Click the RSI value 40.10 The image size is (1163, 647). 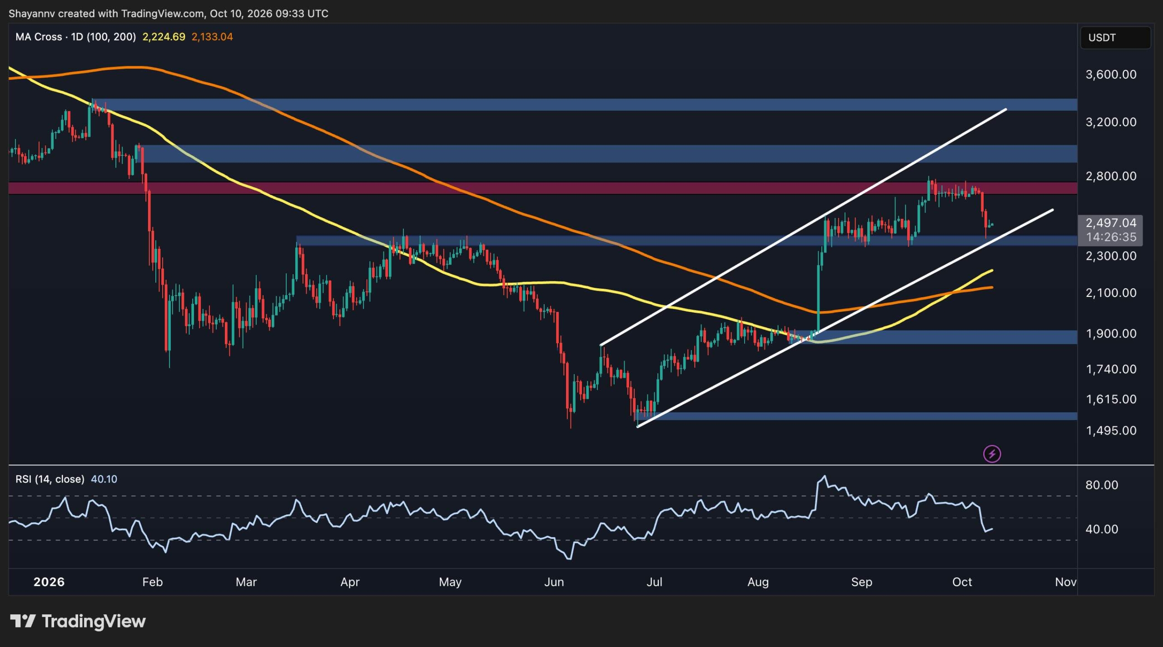[x=104, y=479]
